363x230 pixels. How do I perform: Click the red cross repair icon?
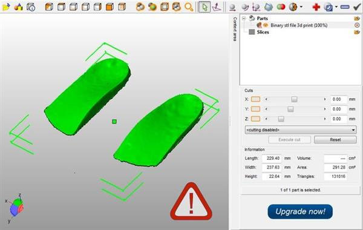(x=316, y=7)
